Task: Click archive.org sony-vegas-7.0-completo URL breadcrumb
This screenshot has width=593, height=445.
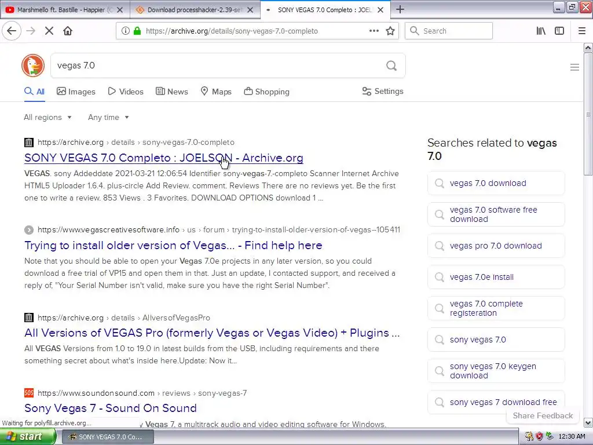Action: coord(136,143)
